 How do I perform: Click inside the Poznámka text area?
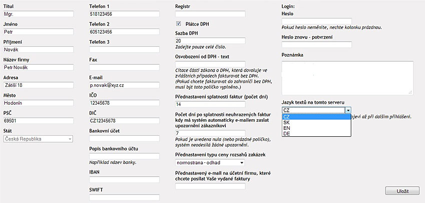(347, 78)
